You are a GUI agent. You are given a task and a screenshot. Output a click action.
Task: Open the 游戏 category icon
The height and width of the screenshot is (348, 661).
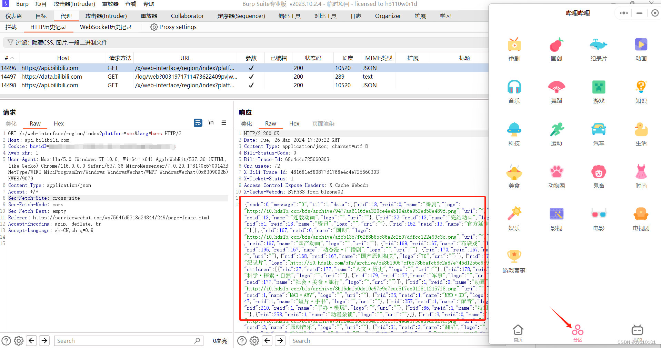coord(599,87)
